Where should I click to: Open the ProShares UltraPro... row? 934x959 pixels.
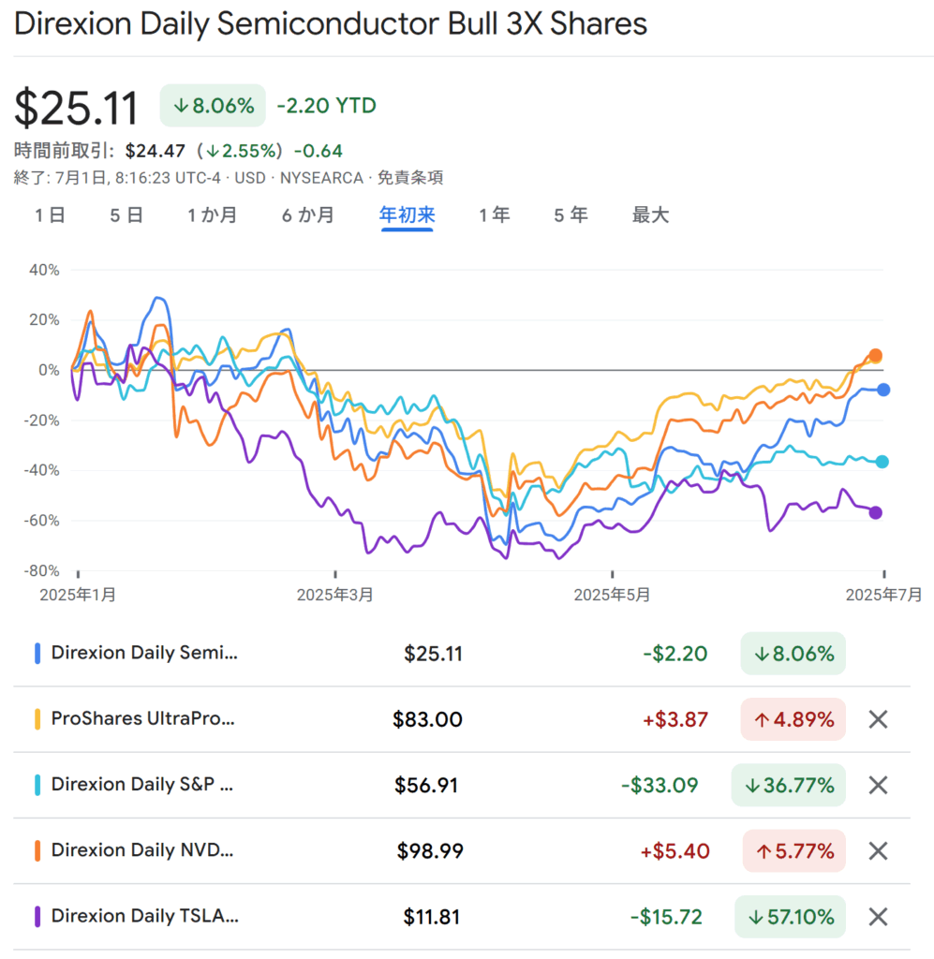[462, 719]
